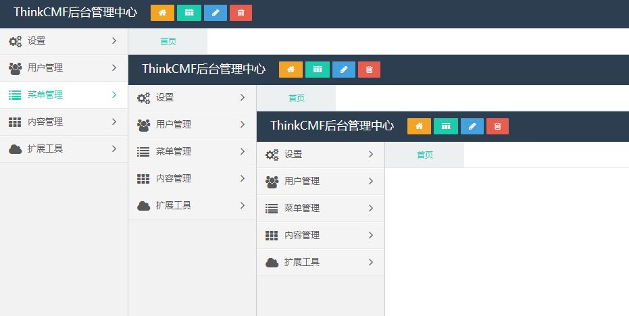Expand the 设置 chevron in the innermost sidebar

coord(371,154)
